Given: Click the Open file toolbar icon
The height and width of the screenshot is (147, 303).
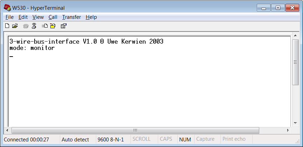Looking at the screenshot, I should [x=15, y=26].
